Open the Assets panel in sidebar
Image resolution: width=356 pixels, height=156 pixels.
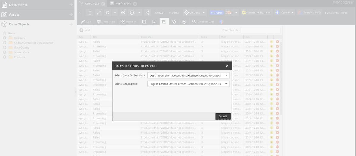tap(37, 15)
